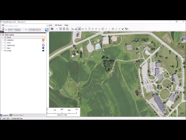This screenshot has width=186, height=140.
Task: Click the greyed Ren. toolbar button
Action: coord(57,29)
